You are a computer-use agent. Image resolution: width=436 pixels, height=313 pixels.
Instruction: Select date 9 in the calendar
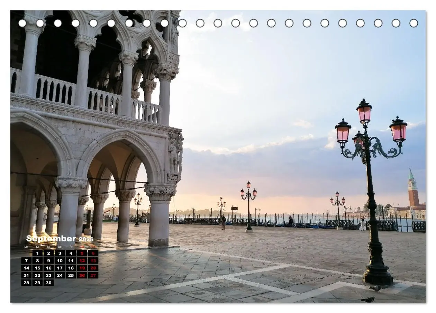[48, 260]
